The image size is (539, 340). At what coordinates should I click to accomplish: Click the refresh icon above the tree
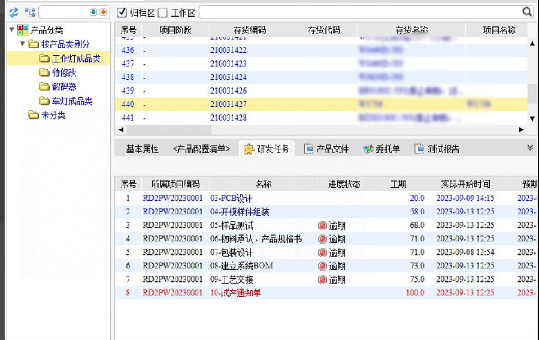tap(13, 12)
